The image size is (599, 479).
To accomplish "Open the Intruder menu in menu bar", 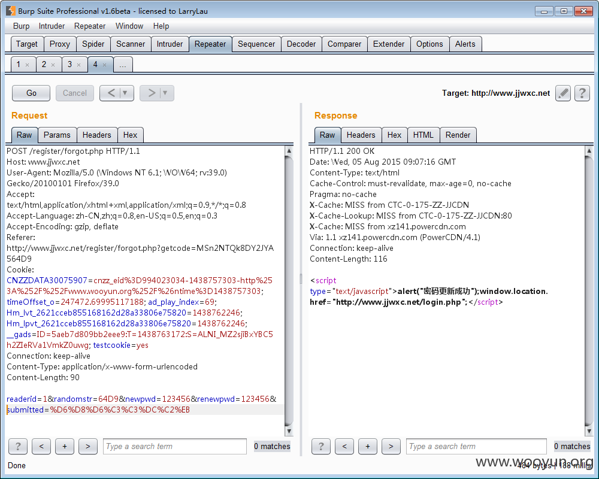I will pos(52,26).
